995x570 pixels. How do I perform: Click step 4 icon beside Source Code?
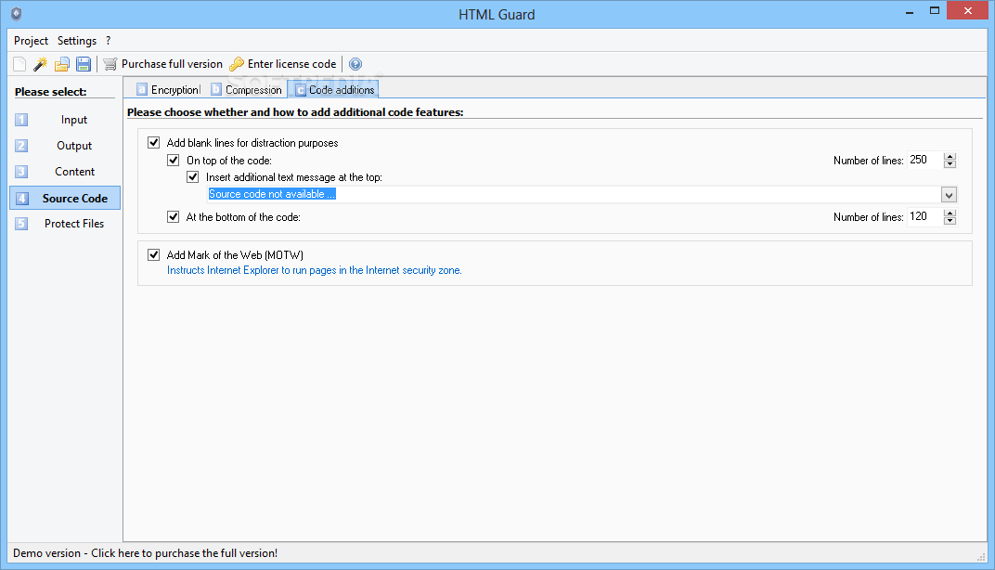click(21, 198)
